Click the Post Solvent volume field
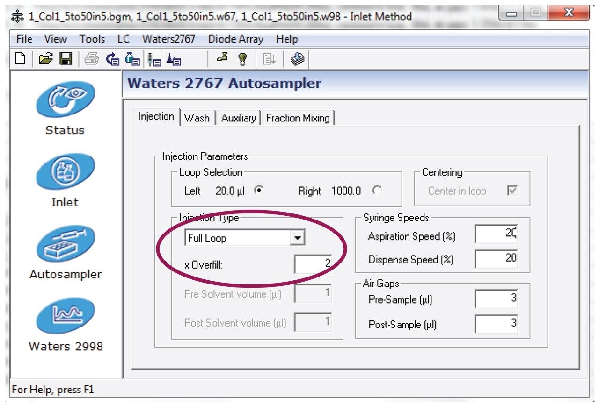599x405 pixels. (x=313, y=322)
